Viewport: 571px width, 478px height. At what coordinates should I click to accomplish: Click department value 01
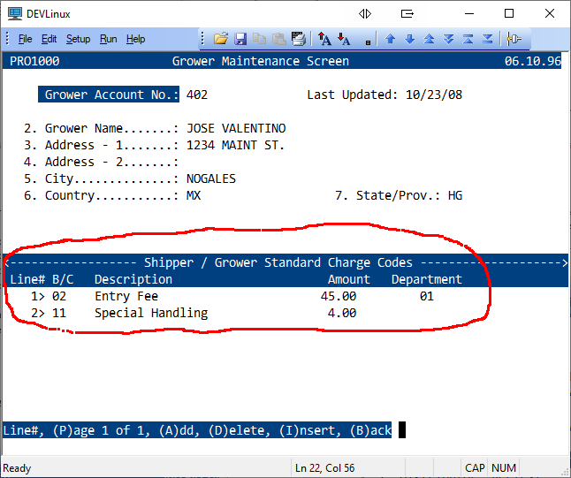tap(427, 296)
